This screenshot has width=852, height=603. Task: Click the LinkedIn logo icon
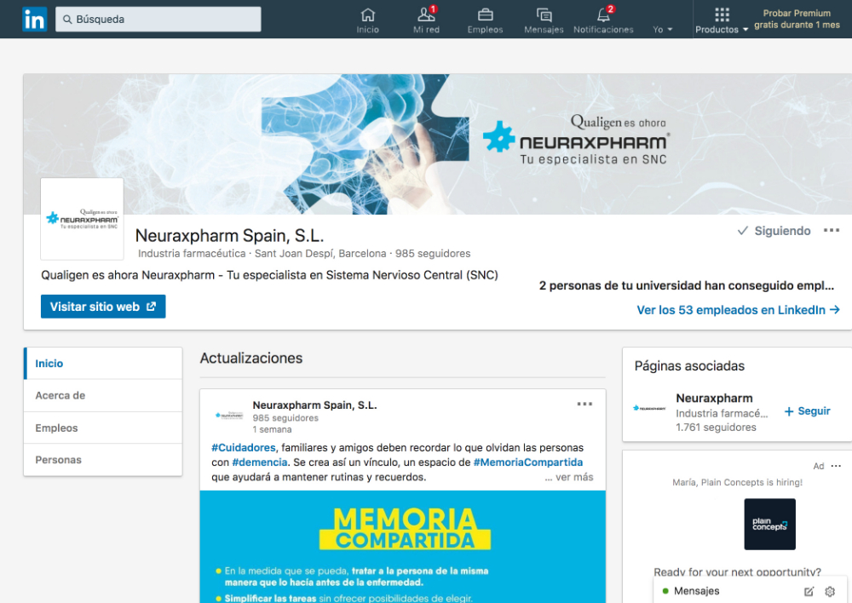pos(34,20)
